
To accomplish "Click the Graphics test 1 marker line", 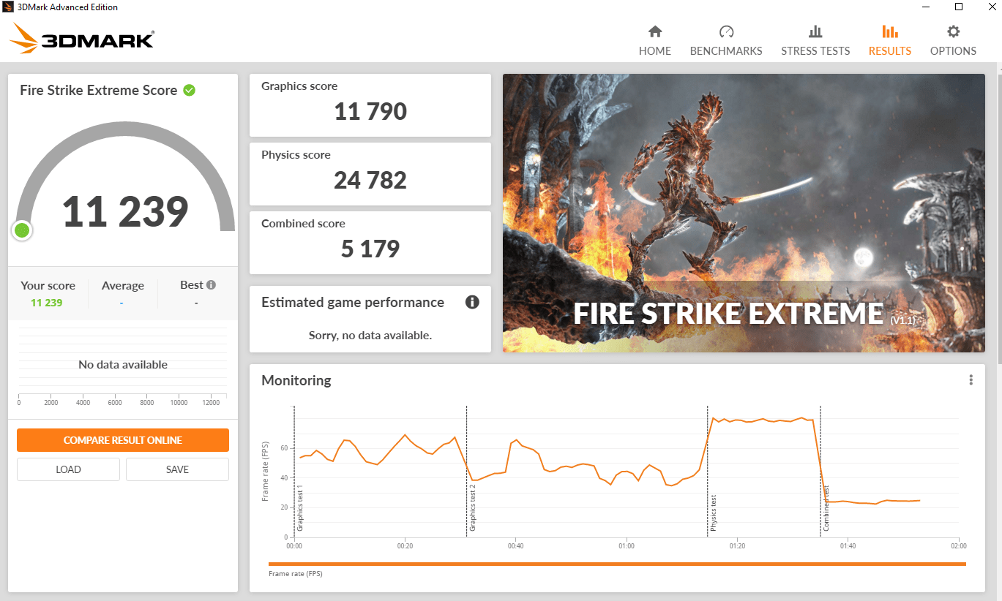I will tap(294, 472).
